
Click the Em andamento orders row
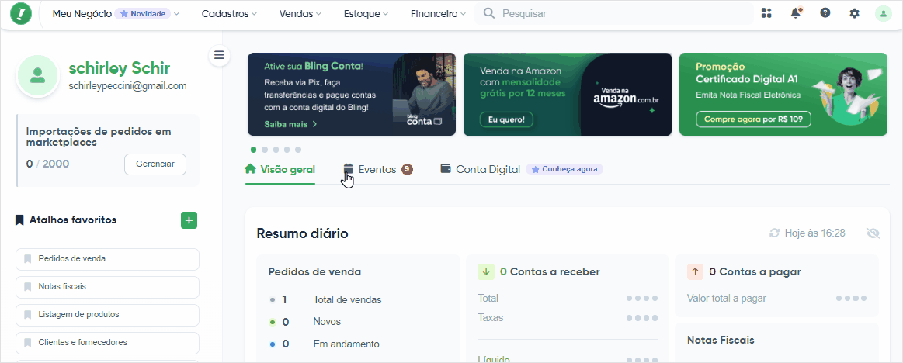click(x=325, y=344)
